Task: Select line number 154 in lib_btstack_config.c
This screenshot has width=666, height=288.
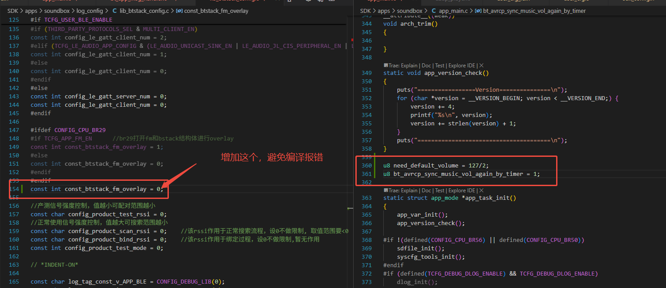Action: click(14, 189)
